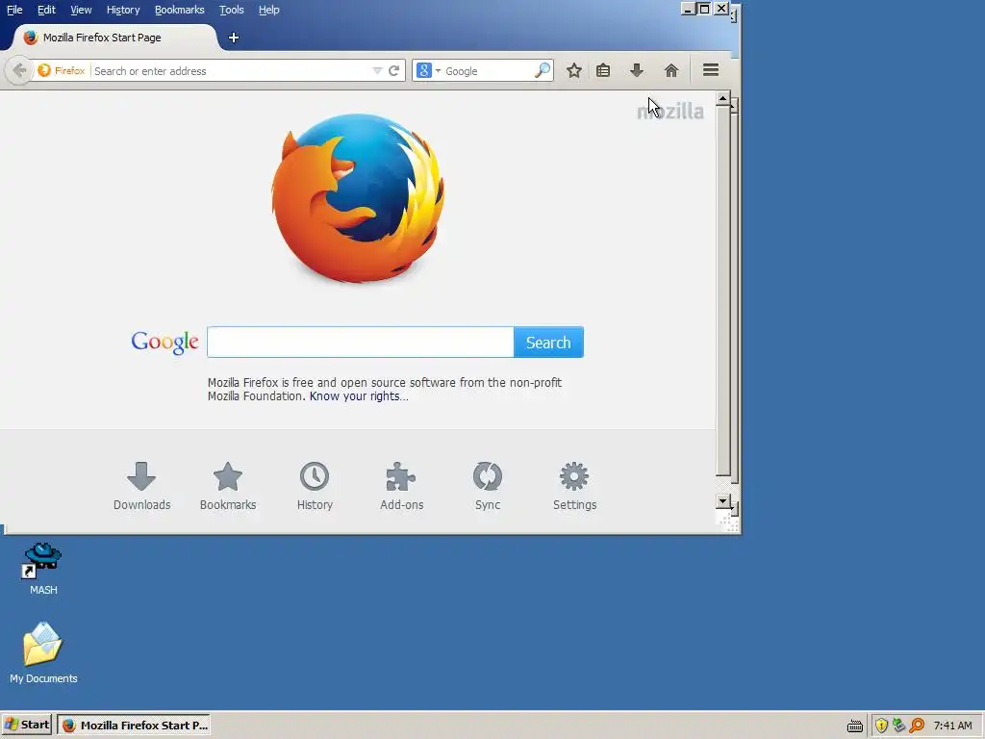Open the Tools menu
The width and height of the screenshot is (985, 739).
click(x=231, y=10)
